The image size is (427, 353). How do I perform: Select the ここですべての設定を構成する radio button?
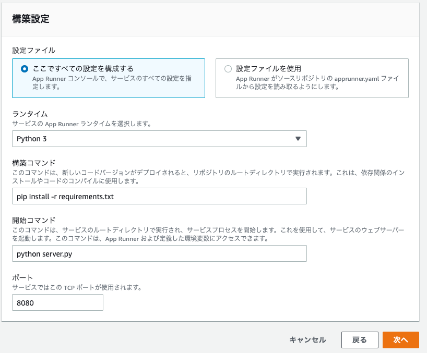tap(25, 69)
